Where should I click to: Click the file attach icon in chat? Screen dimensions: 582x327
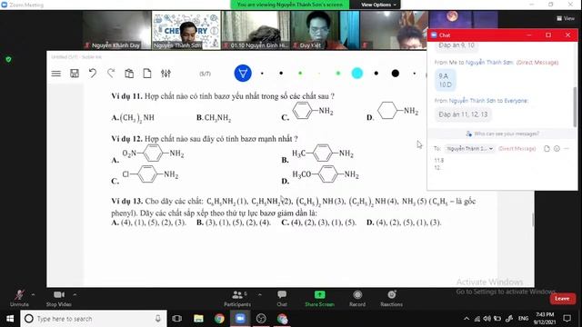(x=547, y=148)
